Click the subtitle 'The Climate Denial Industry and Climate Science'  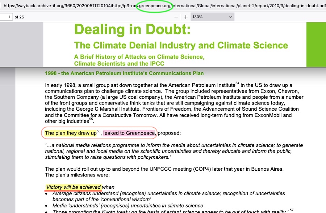(181, 46)
